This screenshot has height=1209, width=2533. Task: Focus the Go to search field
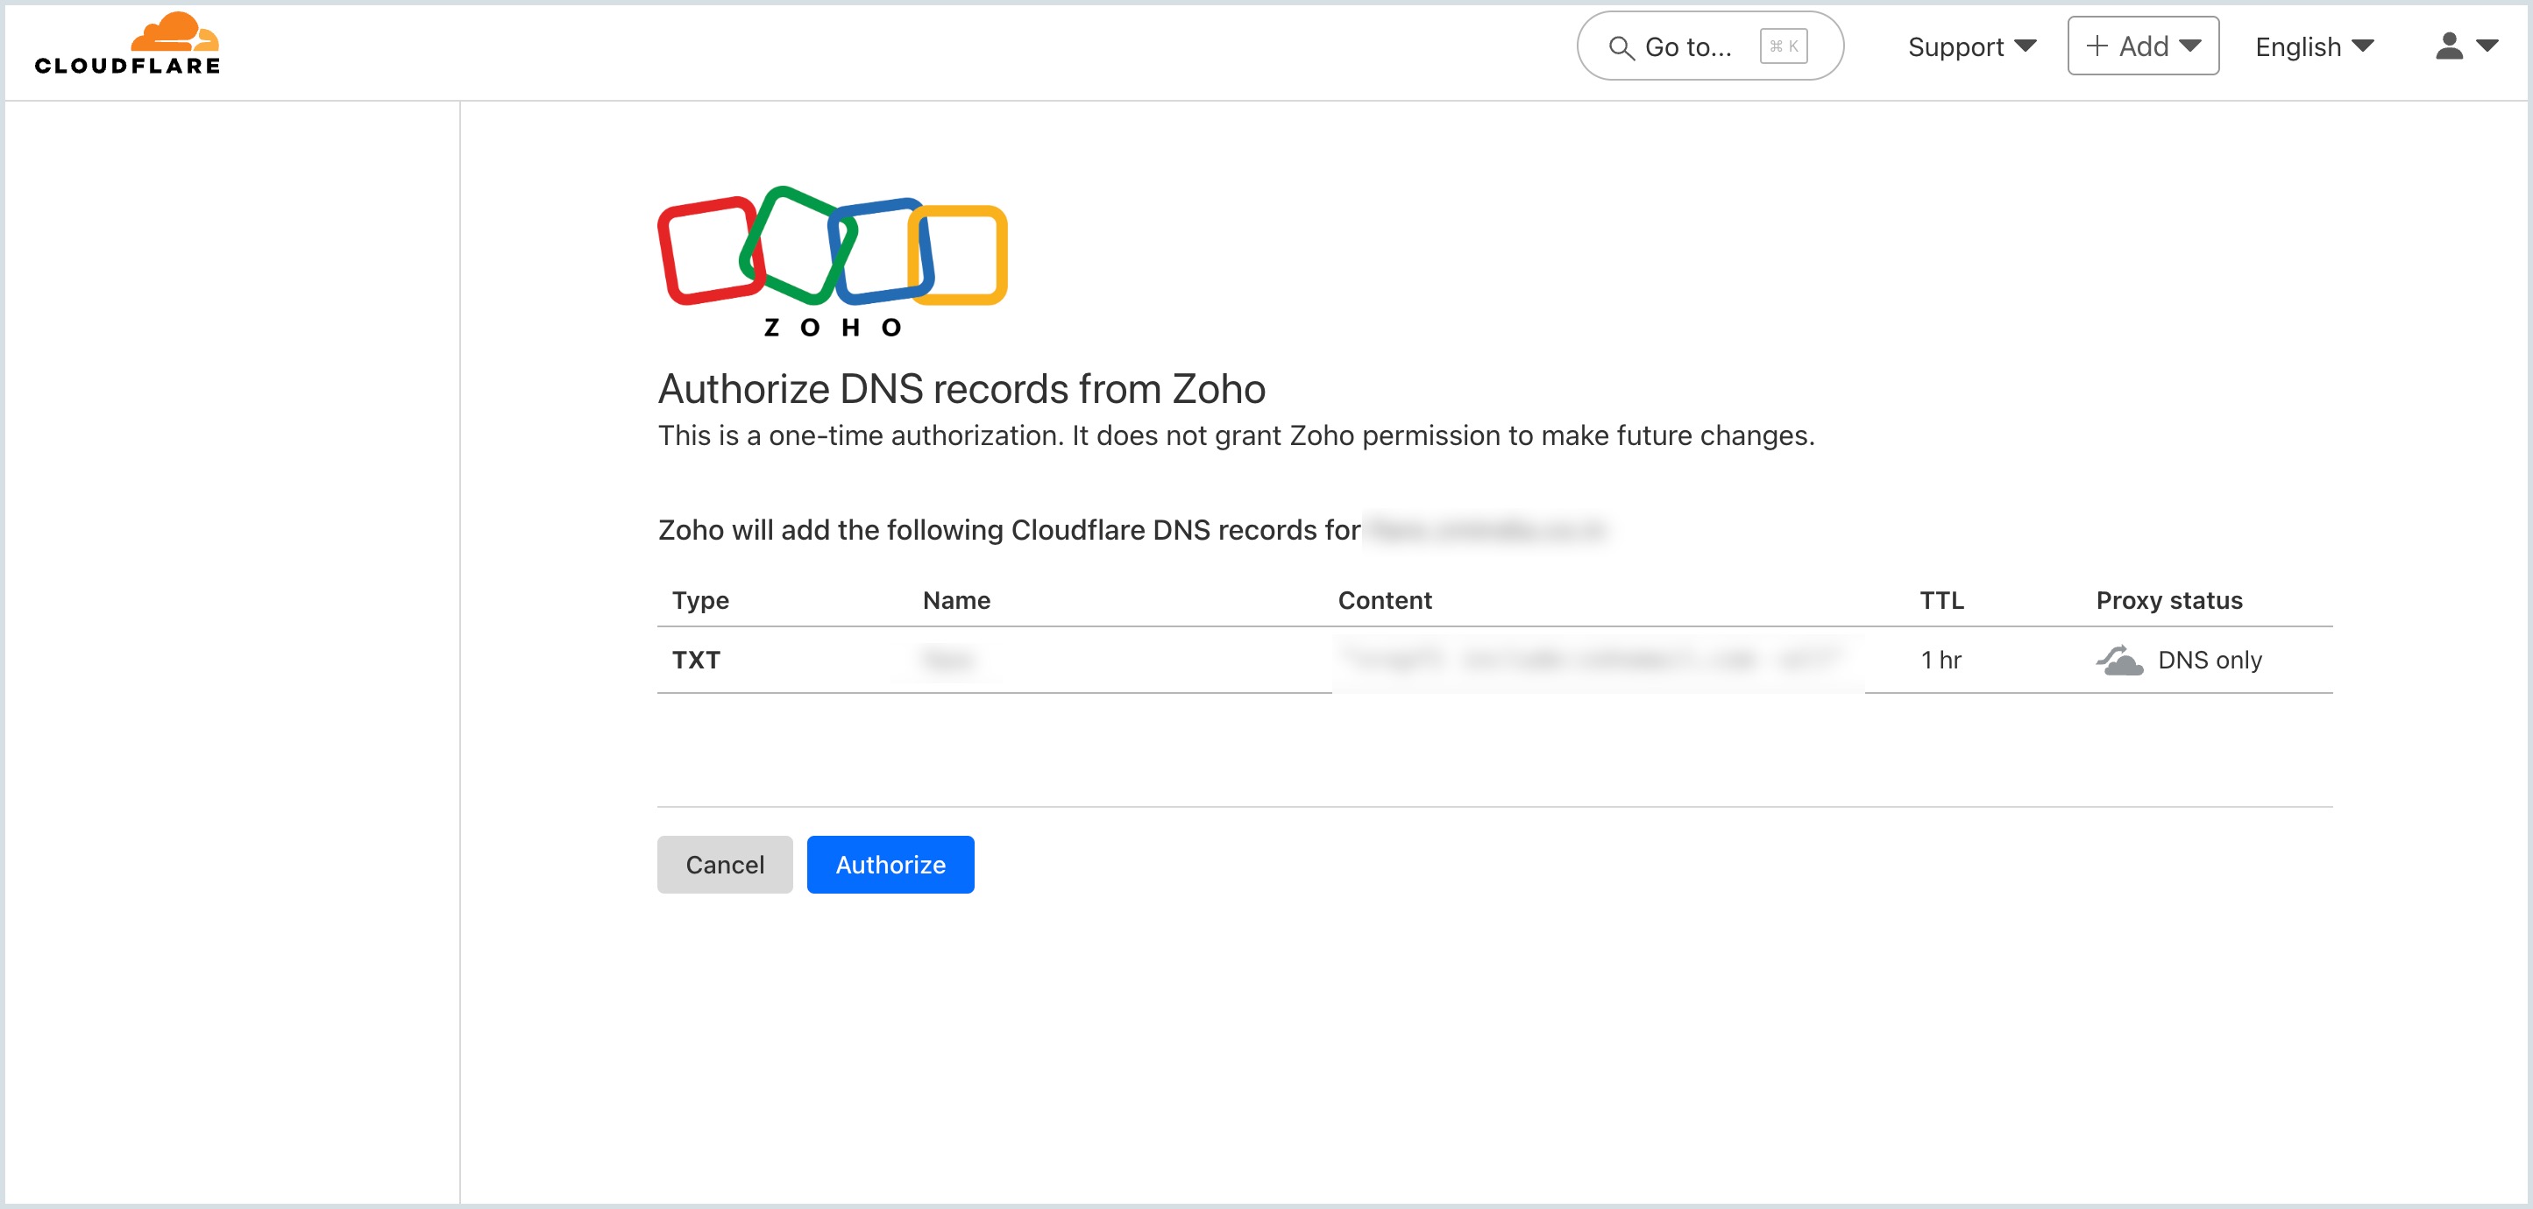tap(1689, 46)
